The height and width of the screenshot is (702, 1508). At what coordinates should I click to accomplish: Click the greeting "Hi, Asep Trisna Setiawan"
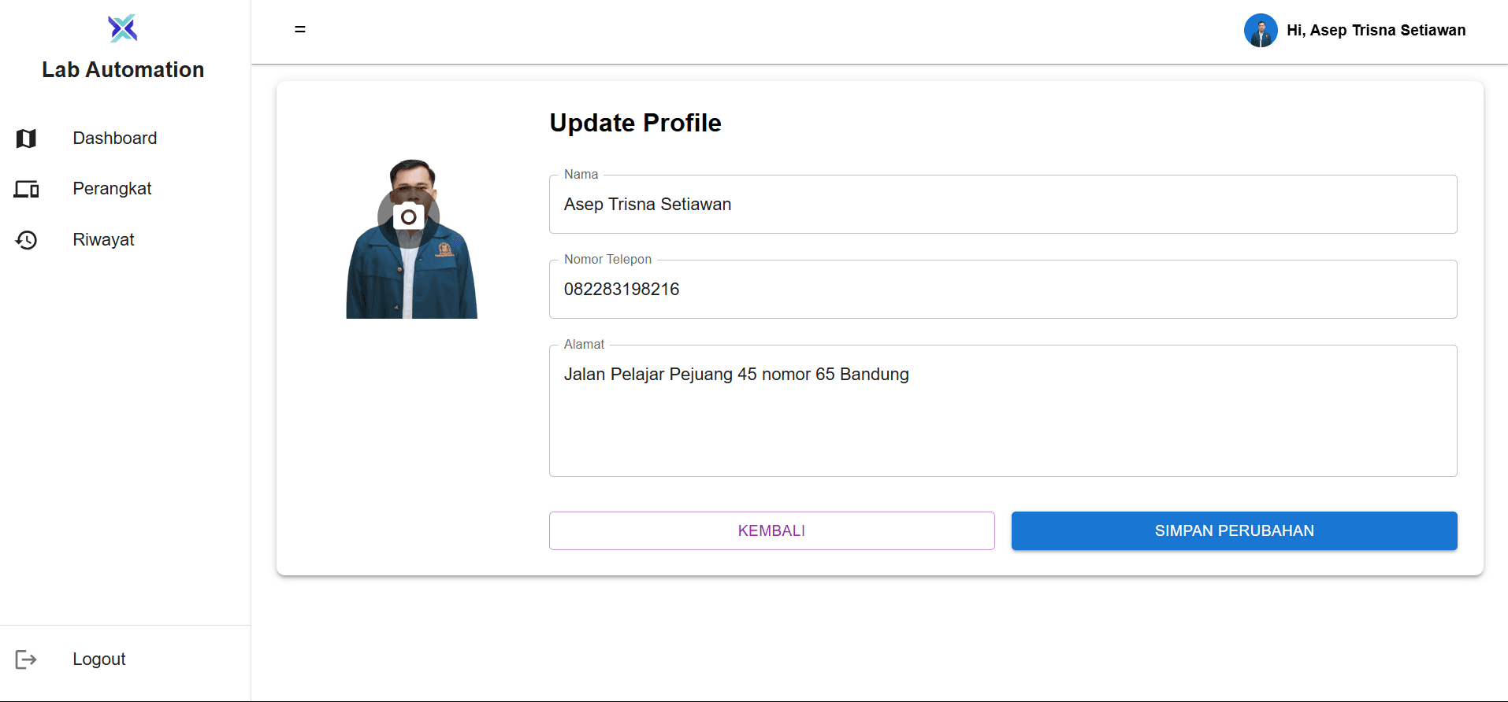[x=1376, y=30]
